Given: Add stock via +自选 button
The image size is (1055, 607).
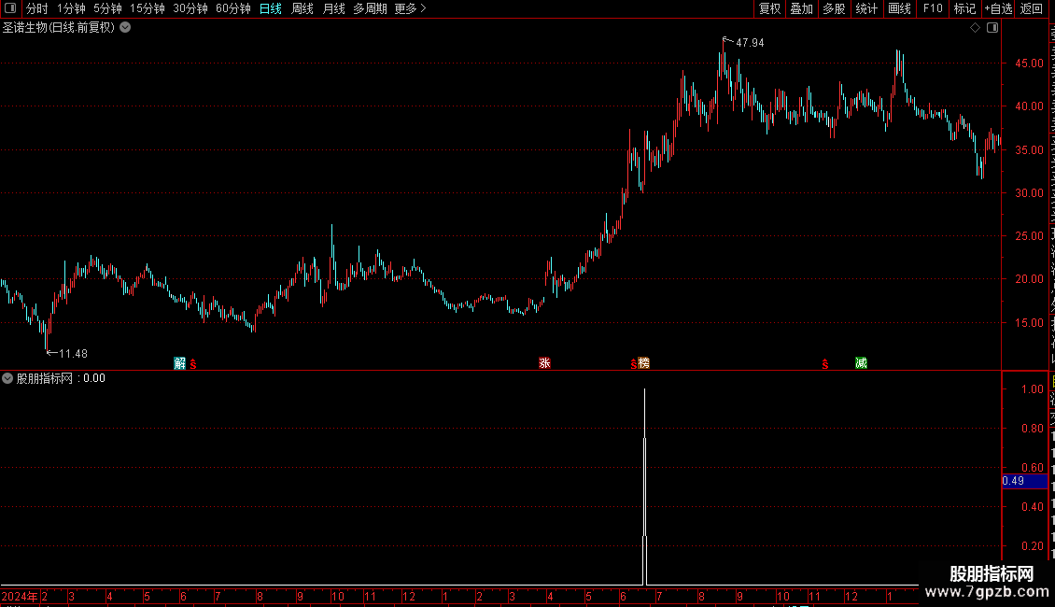Looking at the screenshot, I should 998,8.
